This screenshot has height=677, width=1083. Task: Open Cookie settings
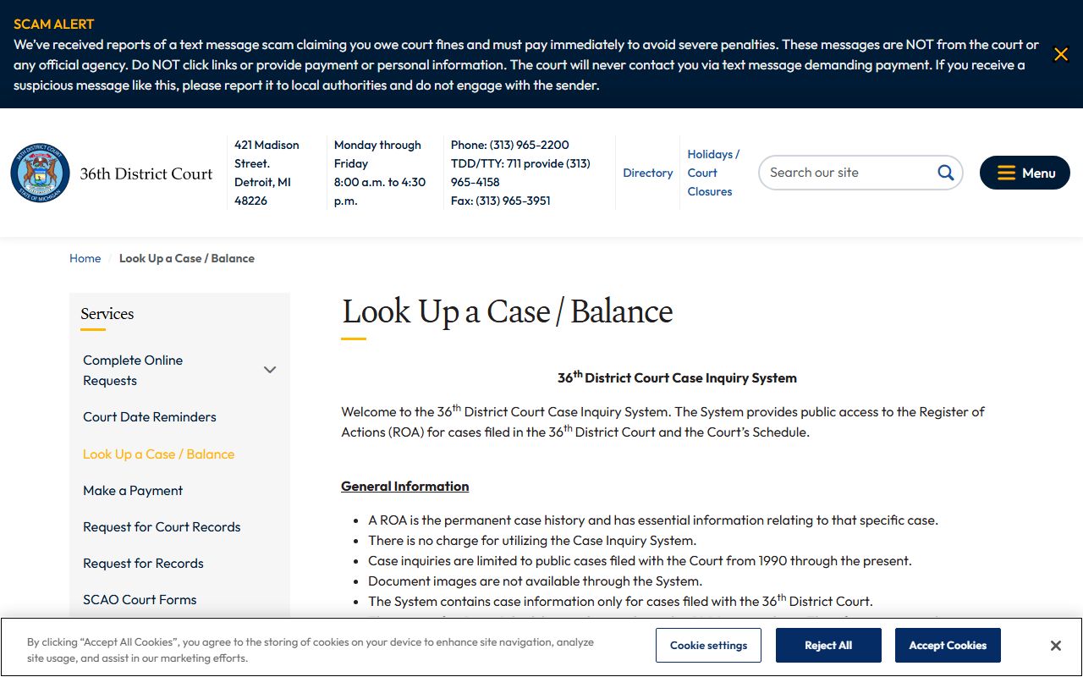point(708,645)
